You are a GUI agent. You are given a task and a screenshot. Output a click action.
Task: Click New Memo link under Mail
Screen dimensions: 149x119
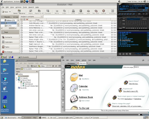click(86, 79)
